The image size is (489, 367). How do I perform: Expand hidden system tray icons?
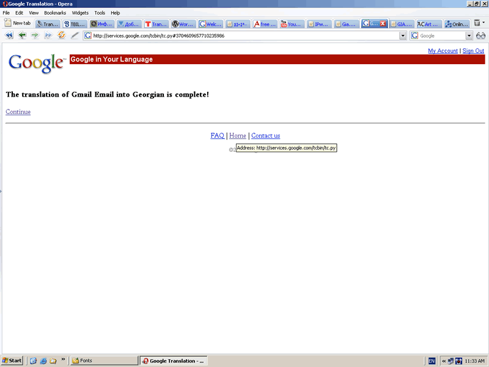point(444,361)
